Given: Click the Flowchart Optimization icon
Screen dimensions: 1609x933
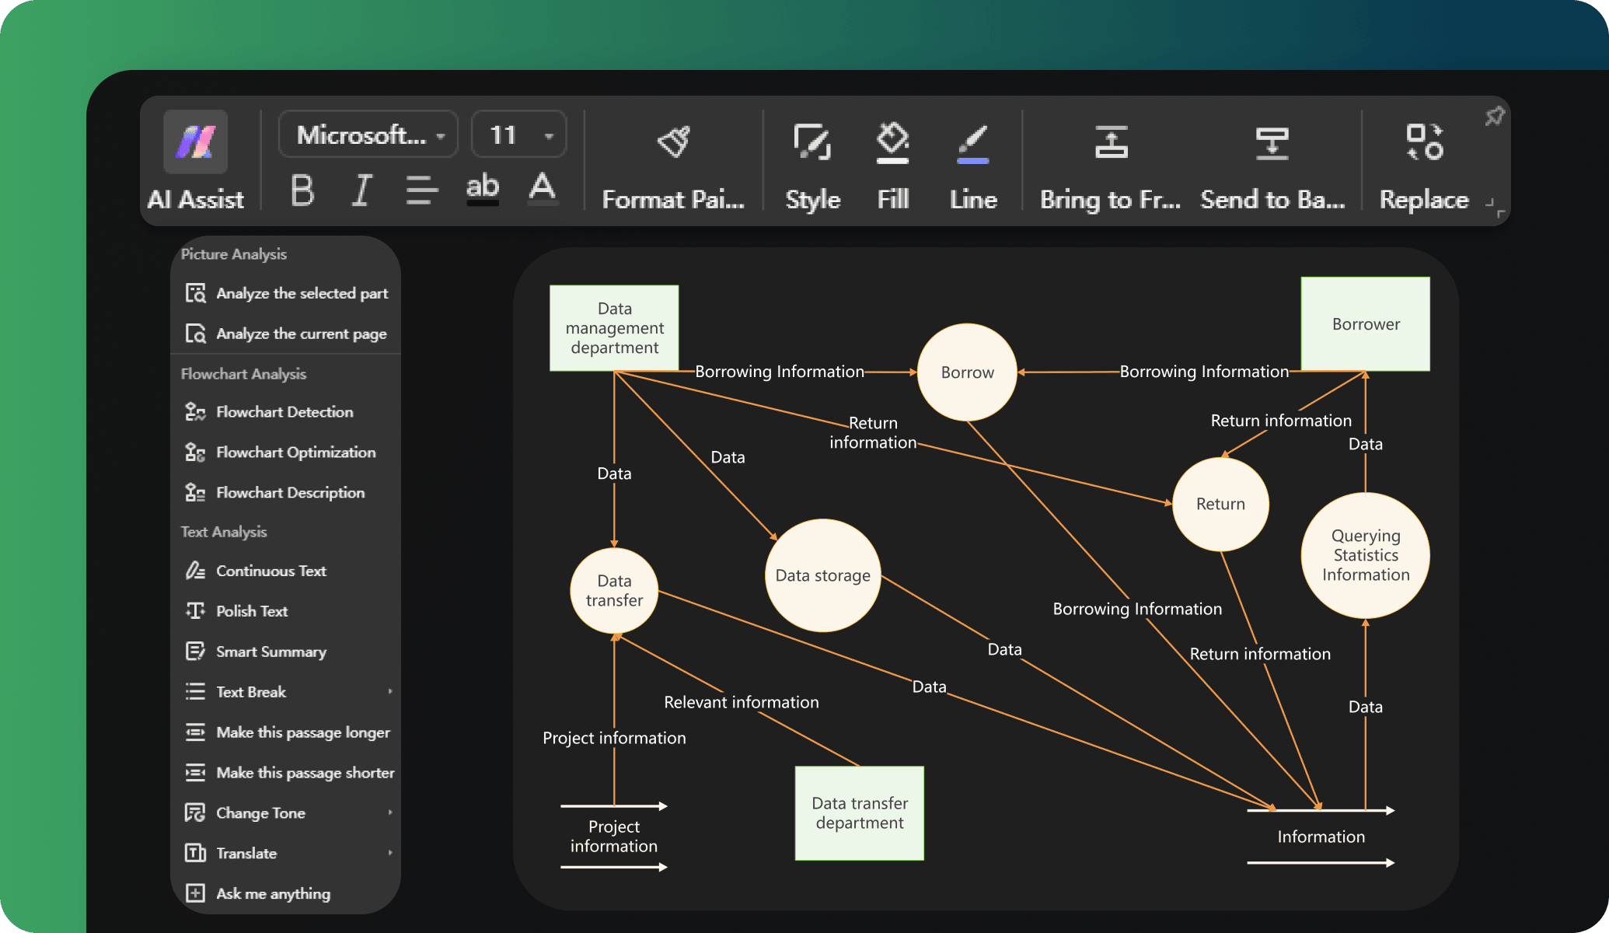Looking at the screenshot, I should pos(195,453).
